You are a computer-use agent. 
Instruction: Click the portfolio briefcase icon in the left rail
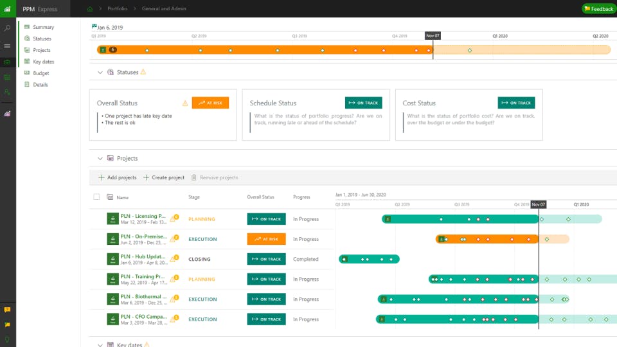coord(7,62)
